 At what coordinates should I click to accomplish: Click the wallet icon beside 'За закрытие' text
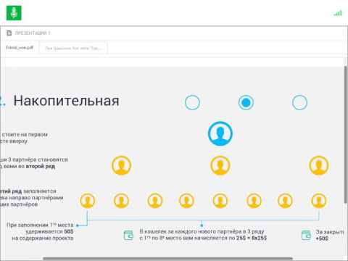[306, 235]
